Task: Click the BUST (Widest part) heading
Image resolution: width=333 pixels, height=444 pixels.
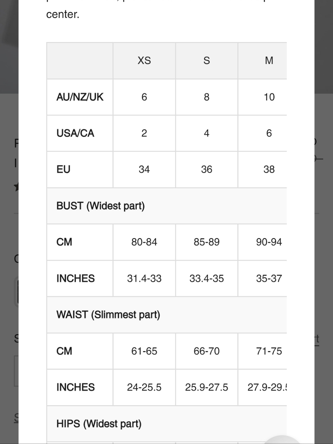Action: (101, 206)
